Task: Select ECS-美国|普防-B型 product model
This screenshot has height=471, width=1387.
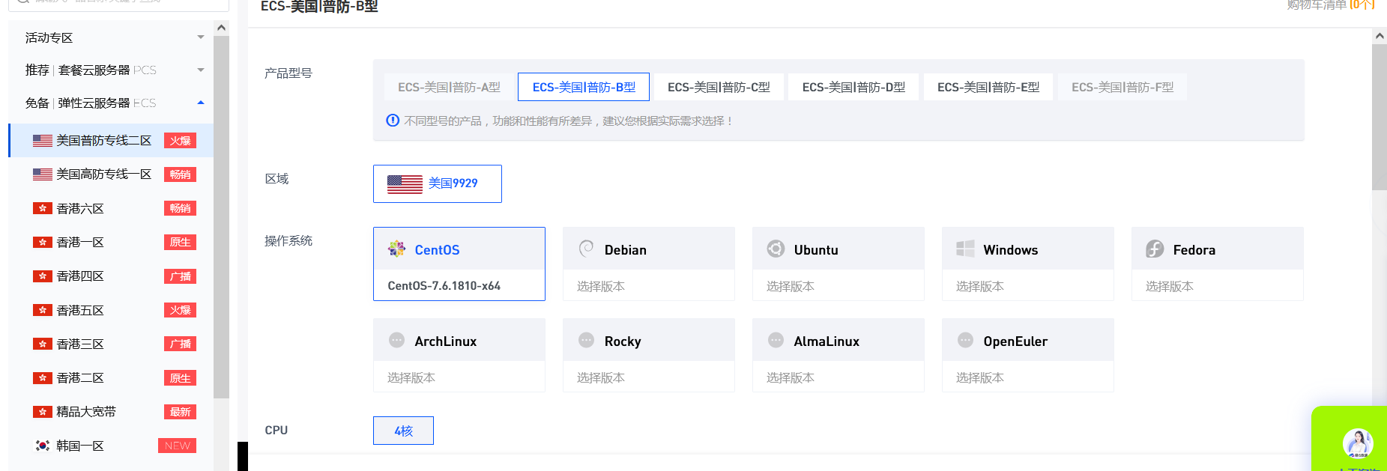Action: coord(584,87)
